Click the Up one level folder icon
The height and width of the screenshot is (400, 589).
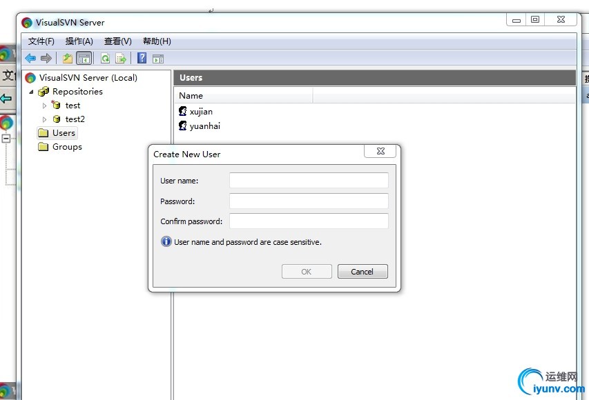point(68,58)
